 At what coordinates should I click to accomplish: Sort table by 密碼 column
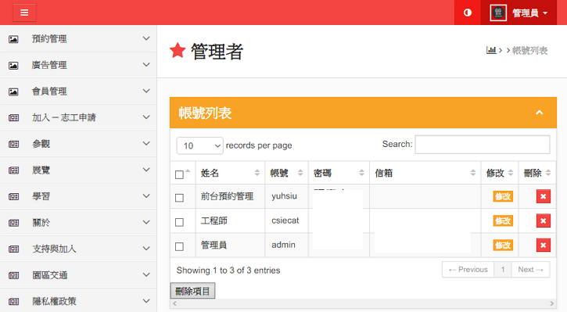coord(339,173)
